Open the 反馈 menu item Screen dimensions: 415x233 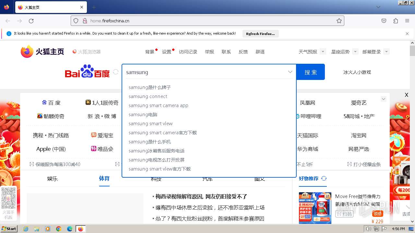click(243, 52)
